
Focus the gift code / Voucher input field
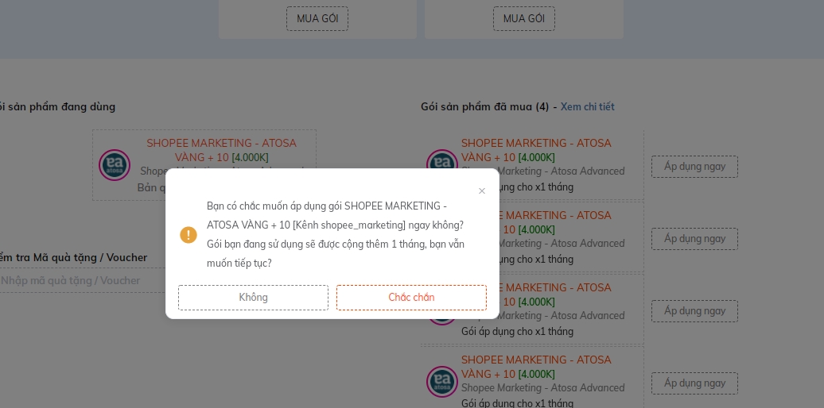80,281
